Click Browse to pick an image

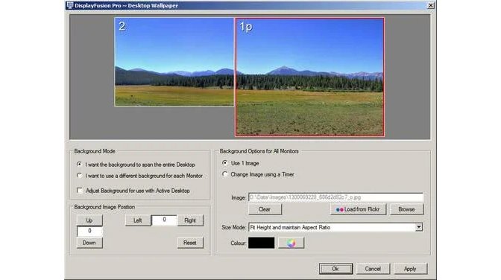click(406, 209)
